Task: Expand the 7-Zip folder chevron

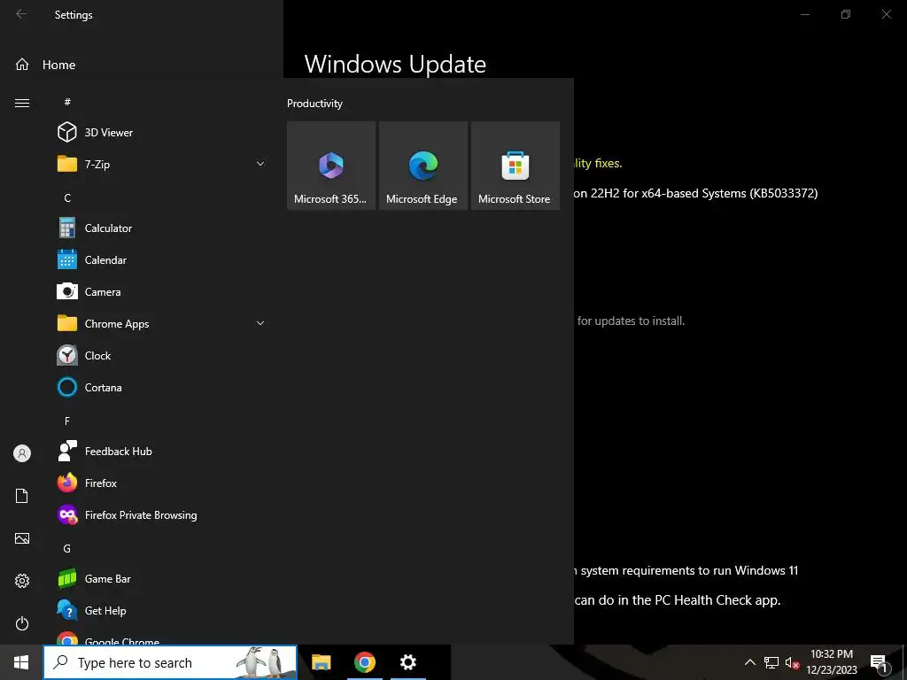Action: coord(260,164)
